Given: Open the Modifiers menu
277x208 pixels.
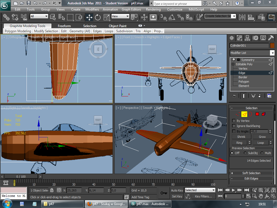Looking at the screenshot, I should point(92,9).
